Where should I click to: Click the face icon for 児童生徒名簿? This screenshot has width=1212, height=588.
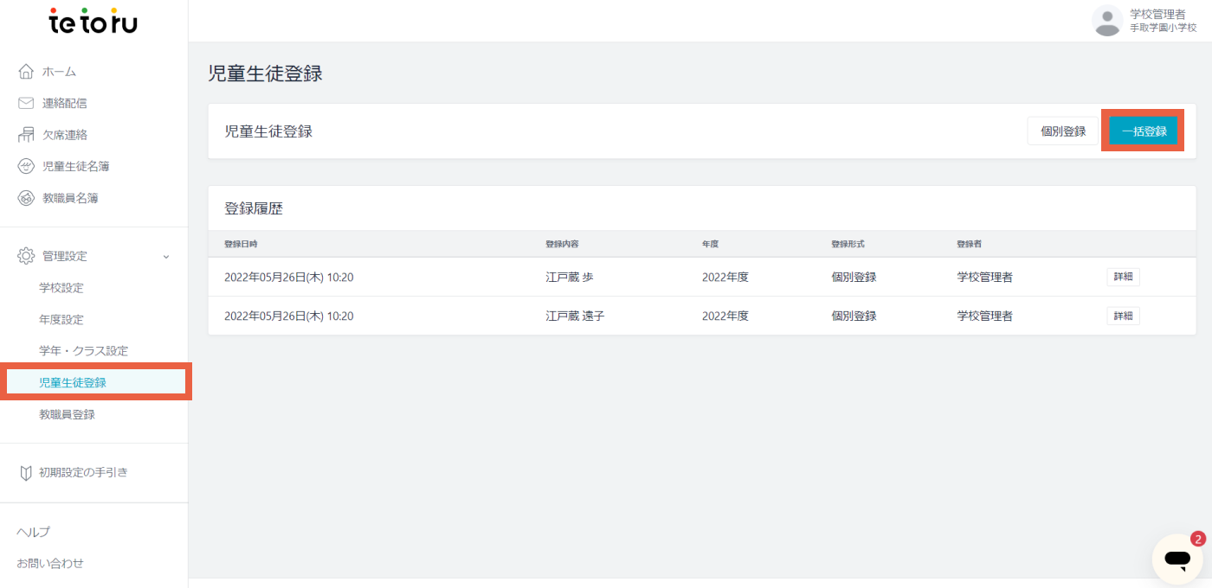point(26,166)
